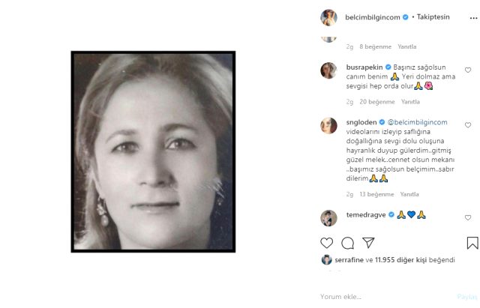Viewport: 480px width, 308px height.
Task: Open sngloden's profile avatar
Action: point(328,125)
